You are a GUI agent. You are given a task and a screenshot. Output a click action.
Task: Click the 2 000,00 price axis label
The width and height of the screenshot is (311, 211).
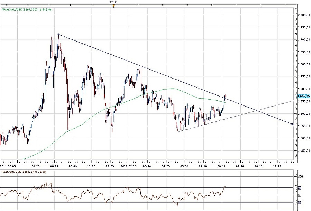303,15
